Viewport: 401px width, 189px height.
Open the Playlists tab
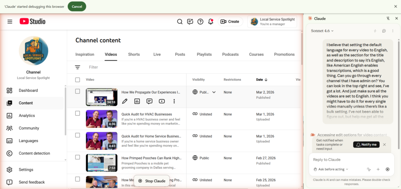coord(204,54)
